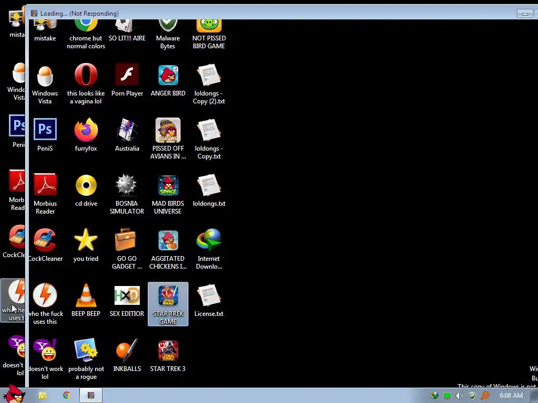Viewport: 538px width, 403px height.
Task: Open Morbius Reader PDF icon in window
Action: pos(45,185)
